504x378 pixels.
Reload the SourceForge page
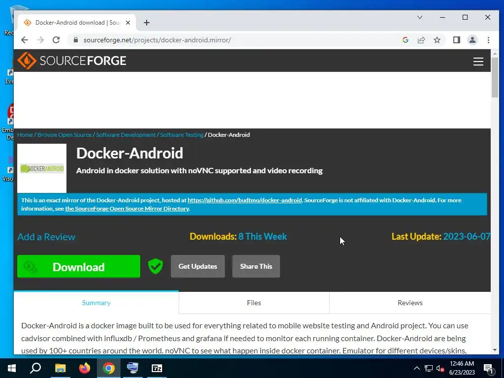(x=56, y=40)
